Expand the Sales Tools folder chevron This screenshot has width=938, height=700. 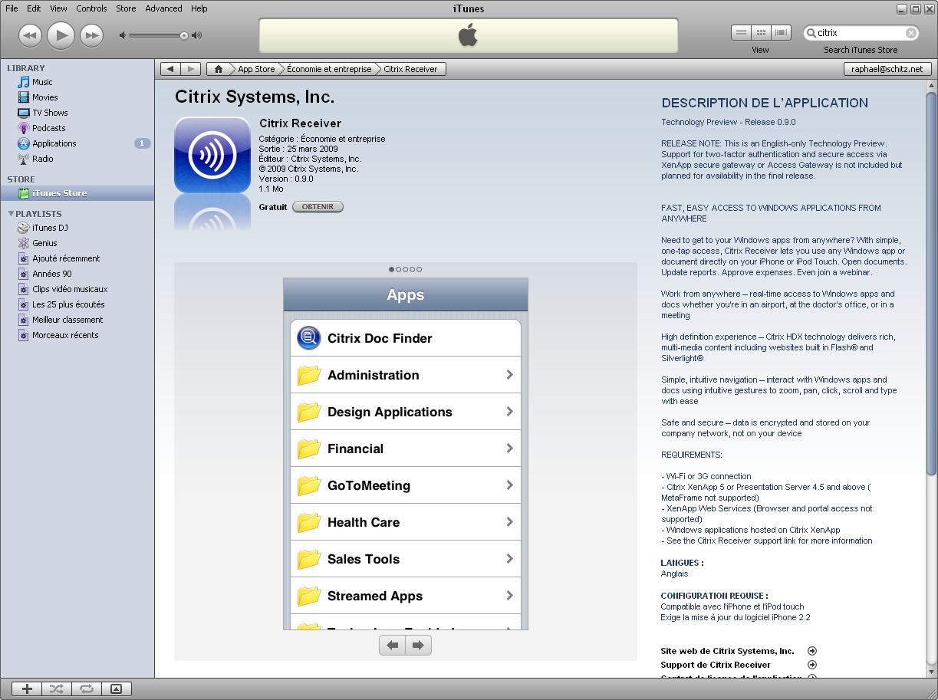pyautogui.click(x=509, y=558)
